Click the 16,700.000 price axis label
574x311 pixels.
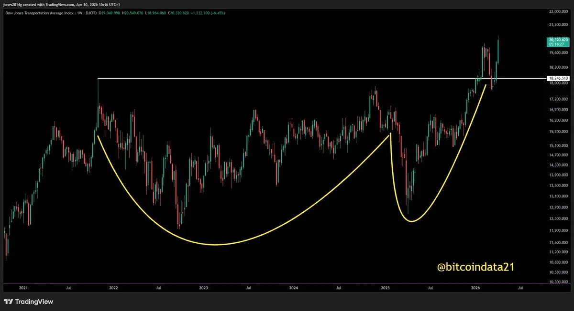point(558,109)
